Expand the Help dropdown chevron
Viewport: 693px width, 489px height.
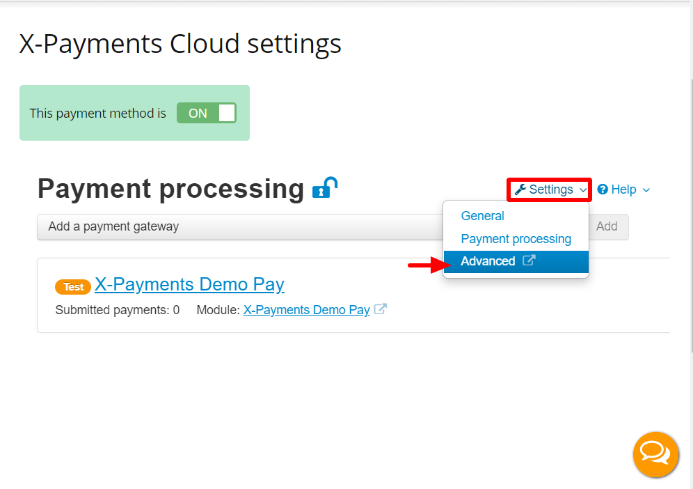(646, 190)
